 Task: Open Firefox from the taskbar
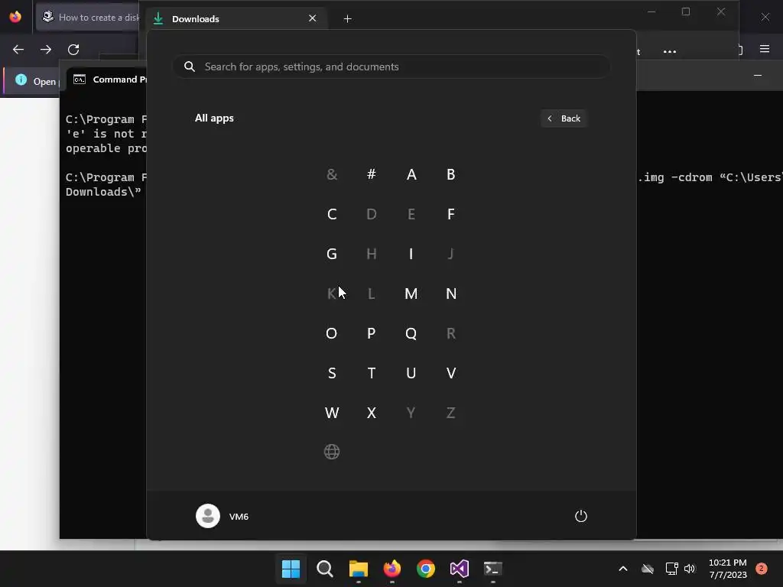point(392,569)
